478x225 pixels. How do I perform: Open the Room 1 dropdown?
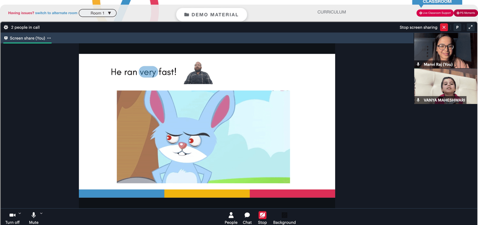(98, 13)
